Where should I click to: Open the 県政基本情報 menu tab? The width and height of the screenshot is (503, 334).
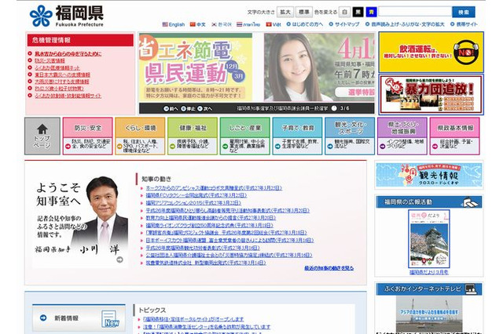[x=455, y=136]
